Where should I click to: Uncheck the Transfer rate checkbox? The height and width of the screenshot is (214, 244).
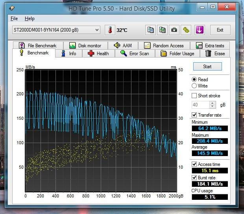coord(194,115)
